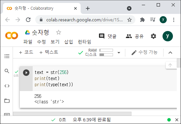
Task: Click the cell execution checkmark
Action: click(x=17, y=72)
